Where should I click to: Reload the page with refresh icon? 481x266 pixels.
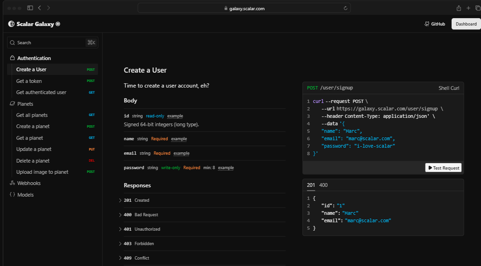(345, 8)
